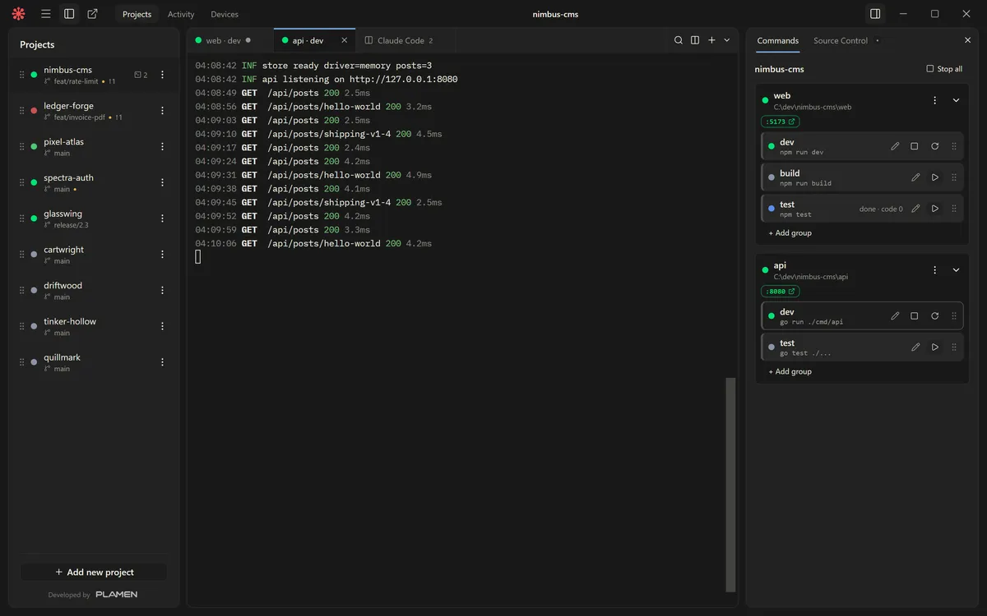Click the open-external-window icon in the title bar

[92, 14]
